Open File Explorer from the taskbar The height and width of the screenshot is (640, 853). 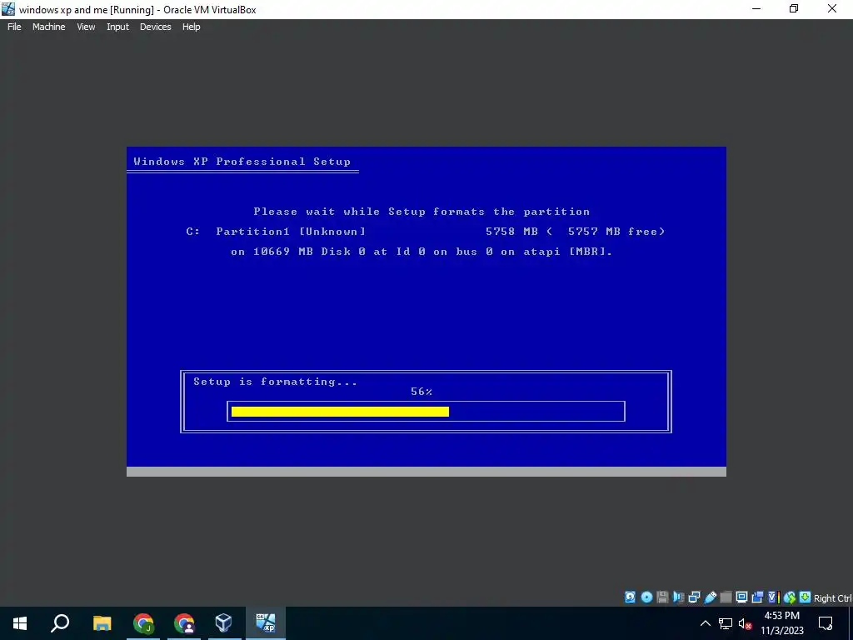[102, 623]
